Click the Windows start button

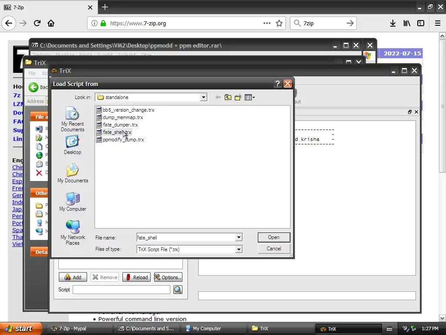(x=21, y=328)
